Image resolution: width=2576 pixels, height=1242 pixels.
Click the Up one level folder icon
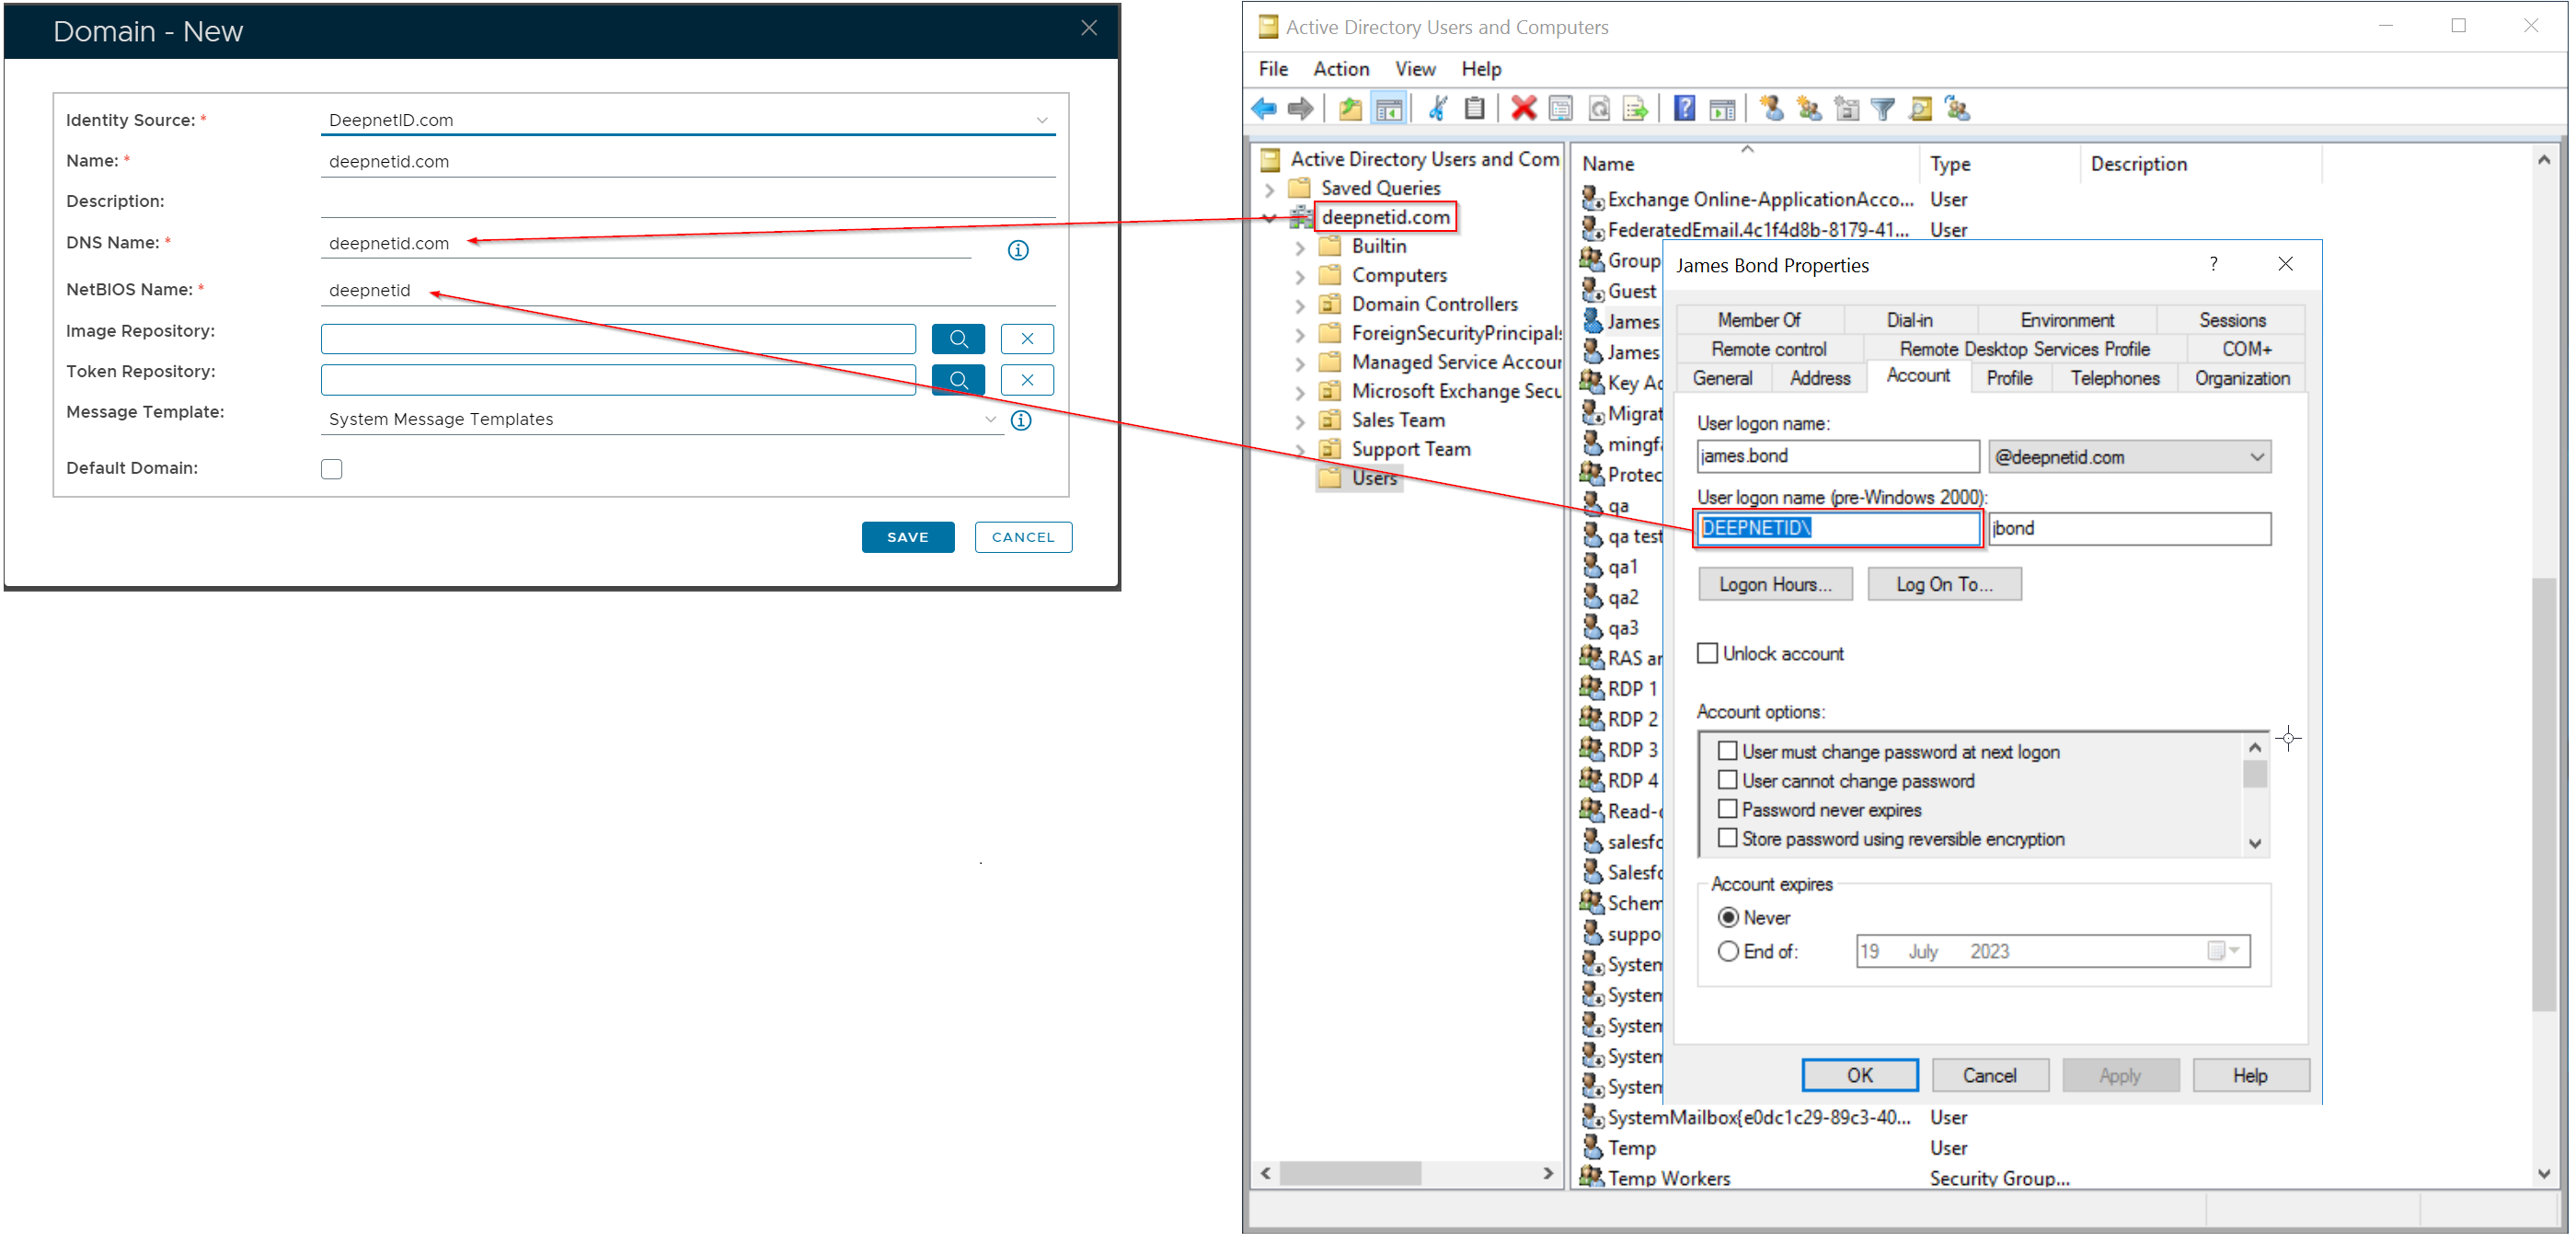pos(1350,109)
